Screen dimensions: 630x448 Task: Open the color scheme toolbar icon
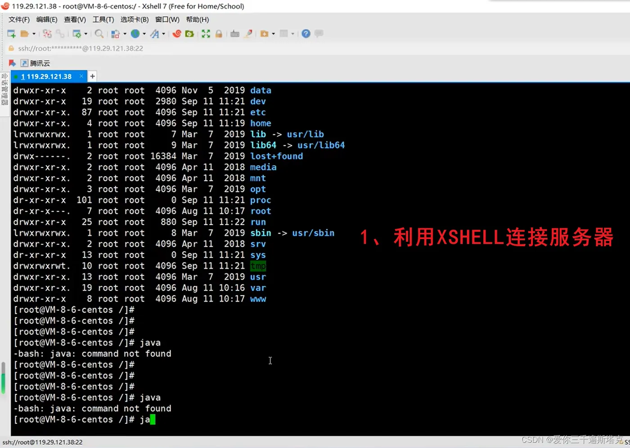116,34
